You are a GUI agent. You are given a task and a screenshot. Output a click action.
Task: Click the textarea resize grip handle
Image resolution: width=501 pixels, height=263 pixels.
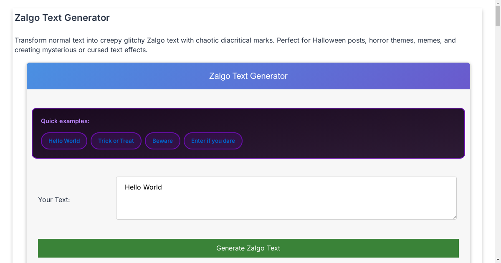click(454, 217)
